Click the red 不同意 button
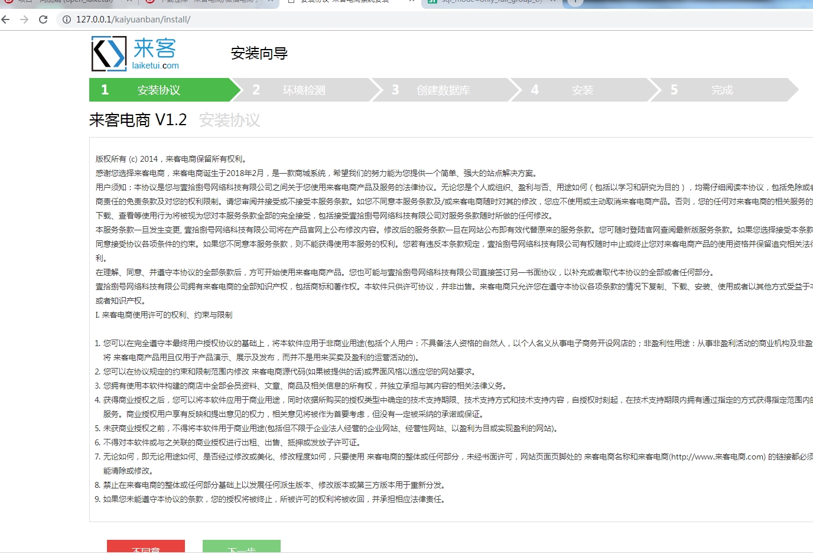 coord(146,546)
